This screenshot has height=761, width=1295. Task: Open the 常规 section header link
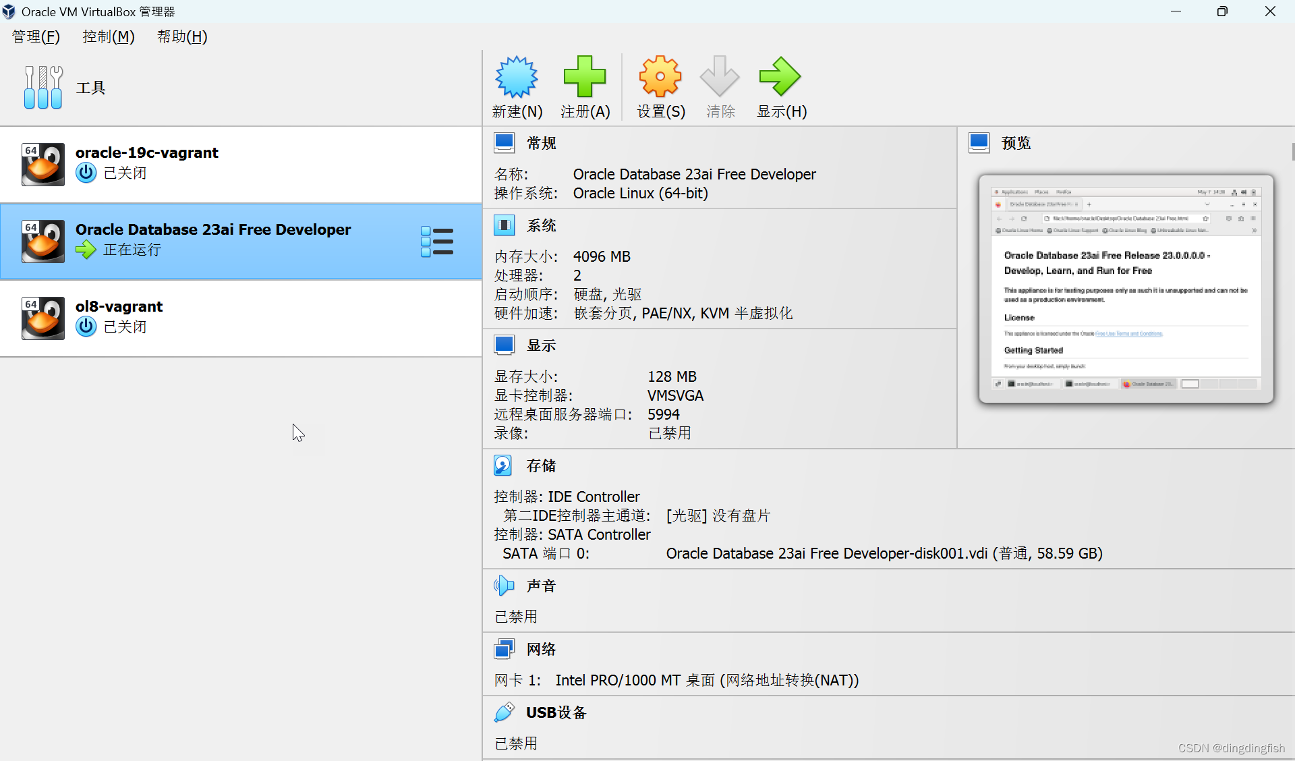[x=542, y=143]
